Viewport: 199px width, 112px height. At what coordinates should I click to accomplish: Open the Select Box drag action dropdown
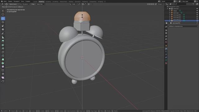(41, 4)
